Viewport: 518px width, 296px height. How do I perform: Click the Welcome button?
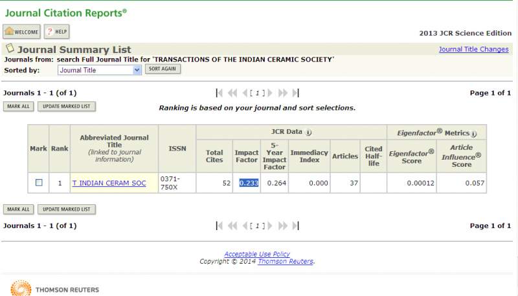[x=22, y=32]
